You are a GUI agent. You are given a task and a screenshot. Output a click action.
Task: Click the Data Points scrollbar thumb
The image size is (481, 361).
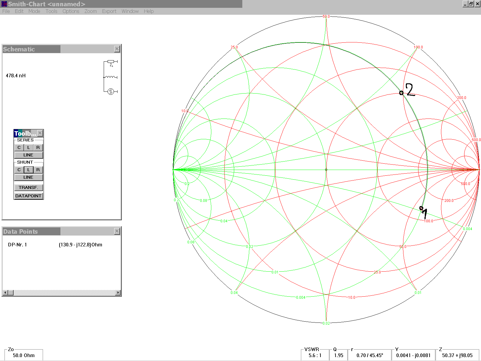[11, 293]
